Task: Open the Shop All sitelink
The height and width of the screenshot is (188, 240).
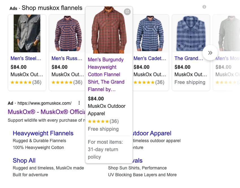Action: tap(24, 160)
